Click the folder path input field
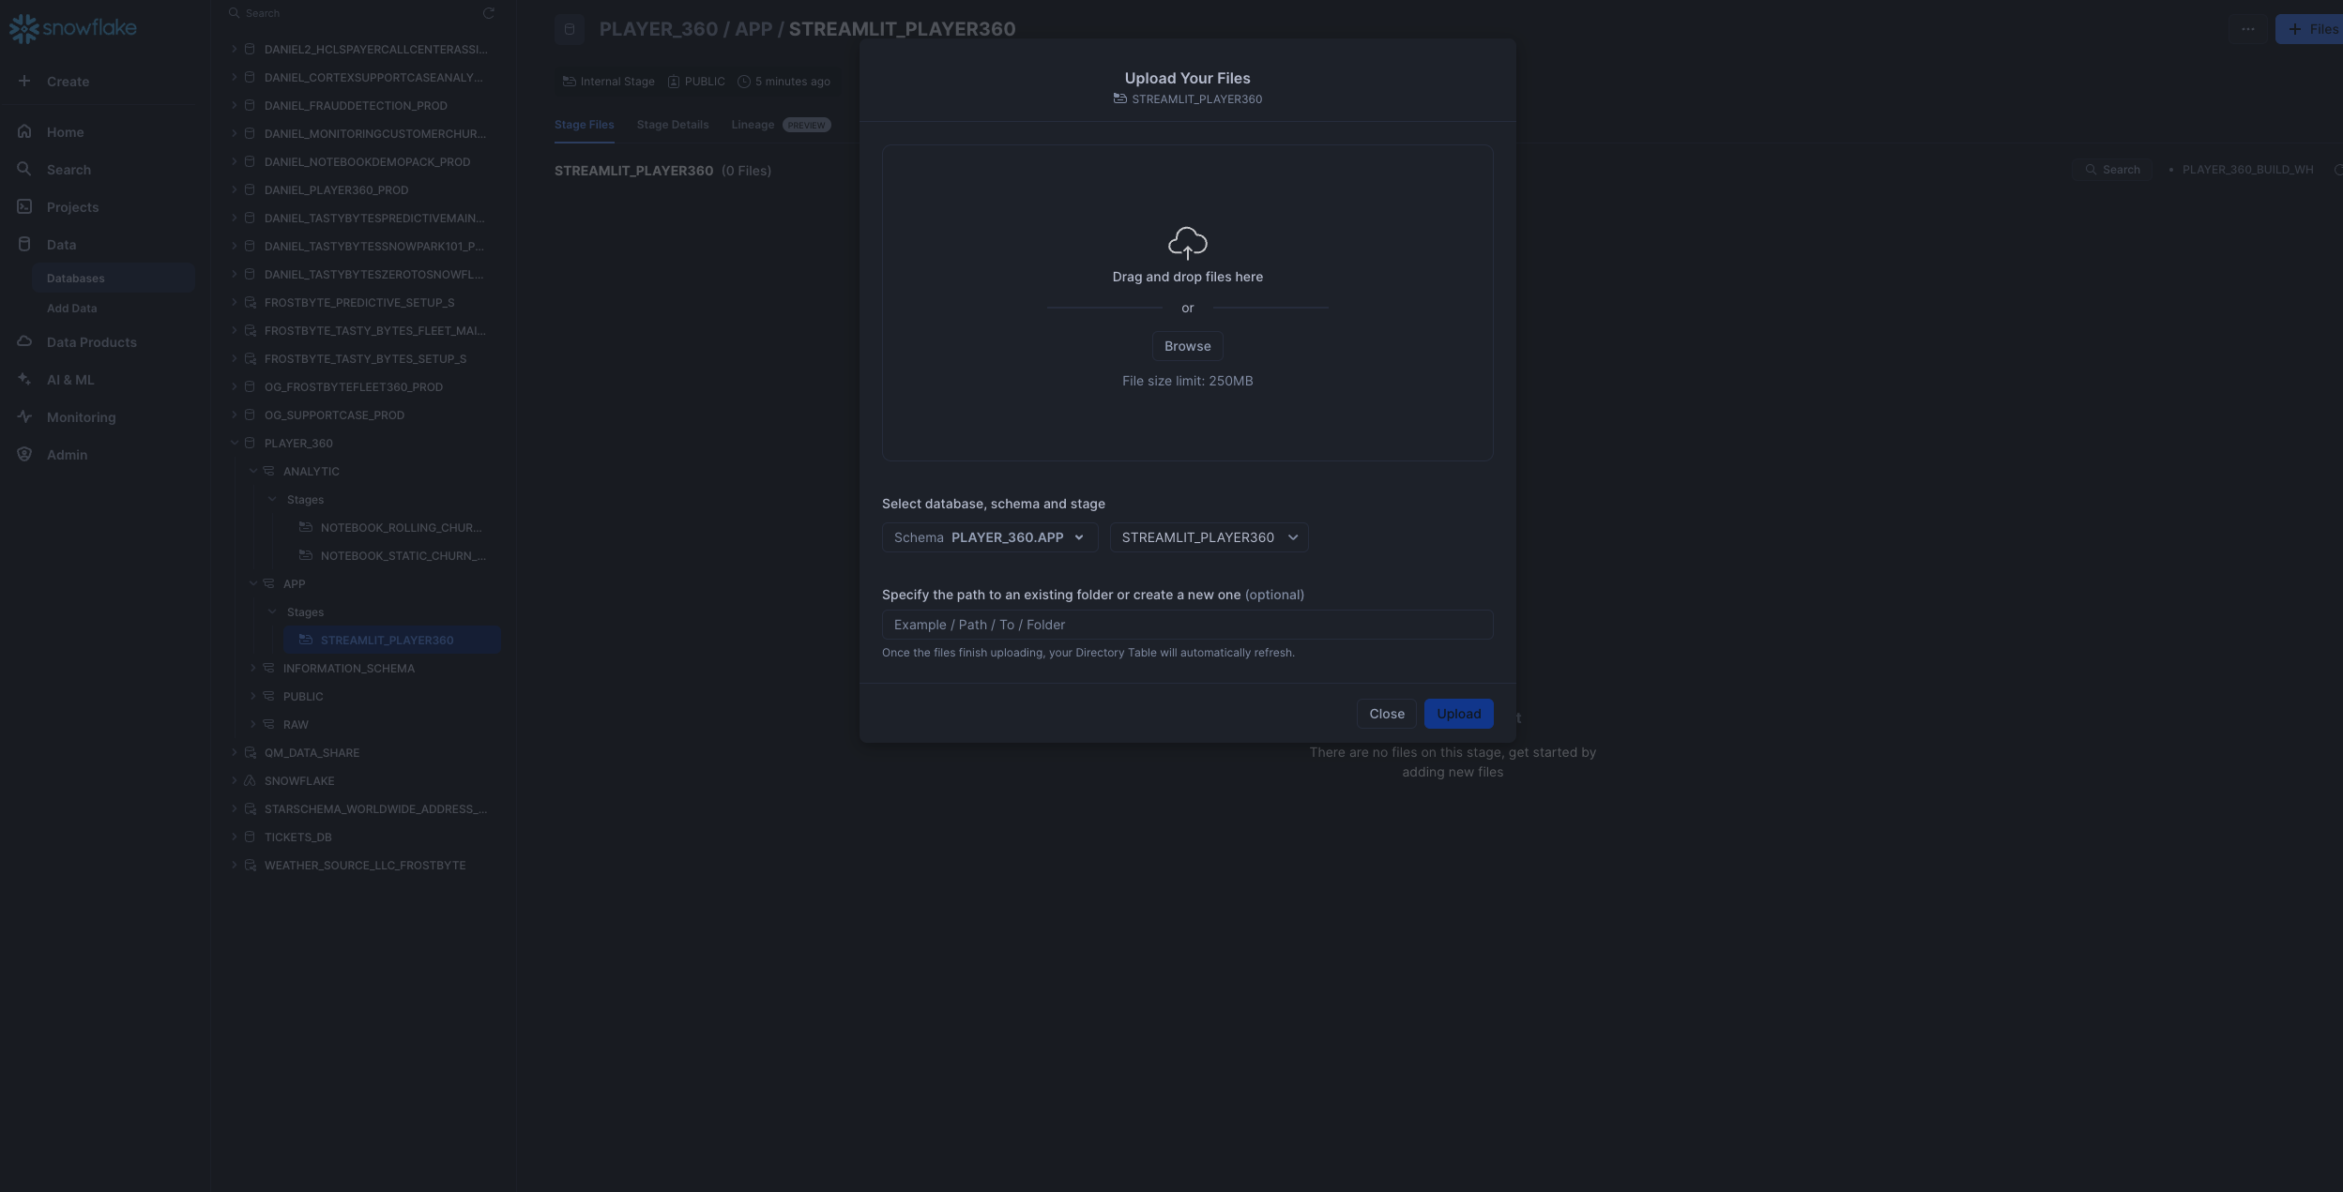2343x1192 pixels. click(1187, 625)
